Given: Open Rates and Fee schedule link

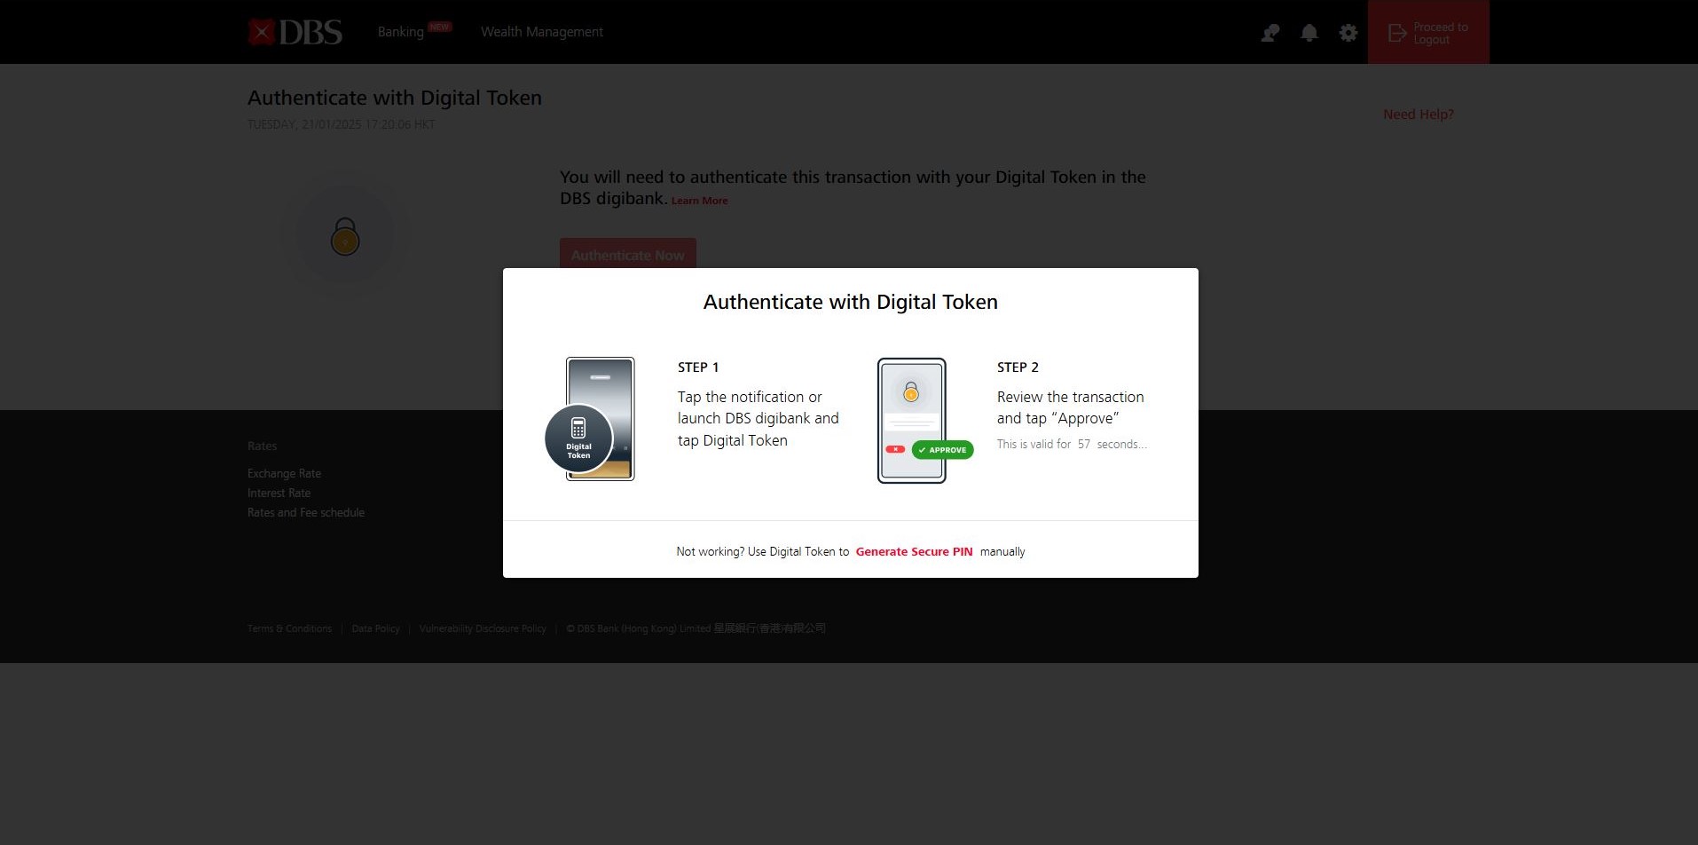Looking at the screenshot, I should (x=306, y=513).
